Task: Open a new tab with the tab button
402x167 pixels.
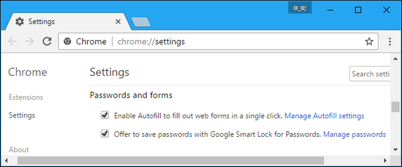Action: pos(141,22)
